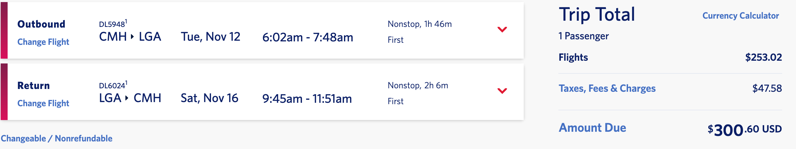Expand the Return flight details chevron

click(502, 91)
